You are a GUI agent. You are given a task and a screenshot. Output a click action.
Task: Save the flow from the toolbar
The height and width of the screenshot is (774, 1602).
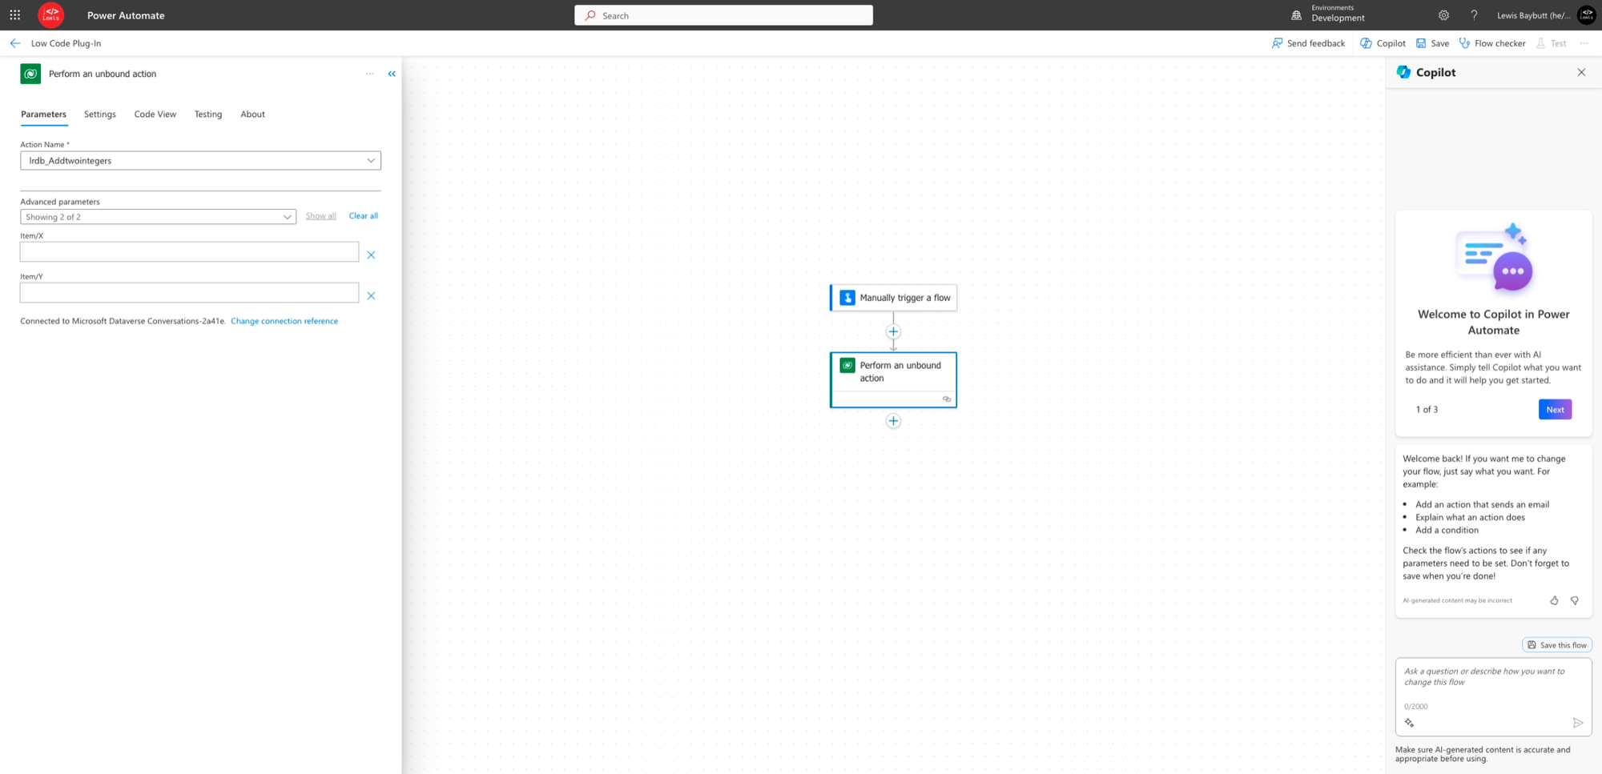[1432, 43]
